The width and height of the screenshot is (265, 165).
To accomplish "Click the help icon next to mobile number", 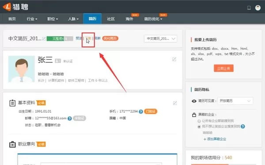I will 141,112.
